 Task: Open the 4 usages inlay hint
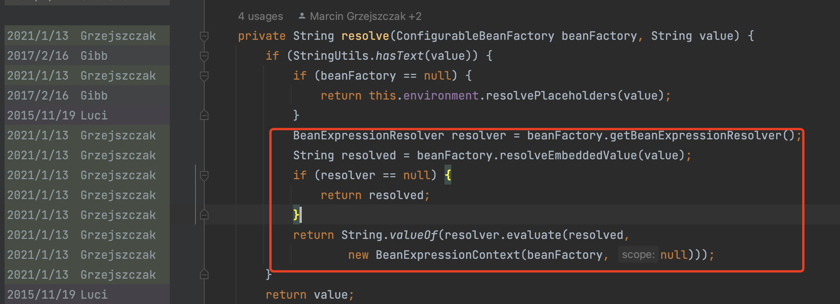click(x=260, y=16)
